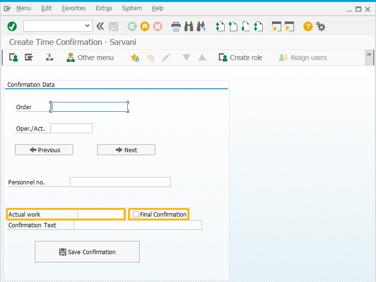Image resolution: width=376 pixels, height=282 pixels.
Task: Click the Create new session icon
Action: click(x=276, y=26)
